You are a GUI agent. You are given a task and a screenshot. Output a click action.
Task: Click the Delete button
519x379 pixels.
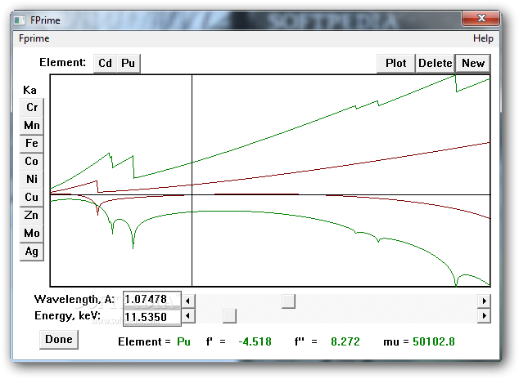pyautogui.click(x=435, y=63)
